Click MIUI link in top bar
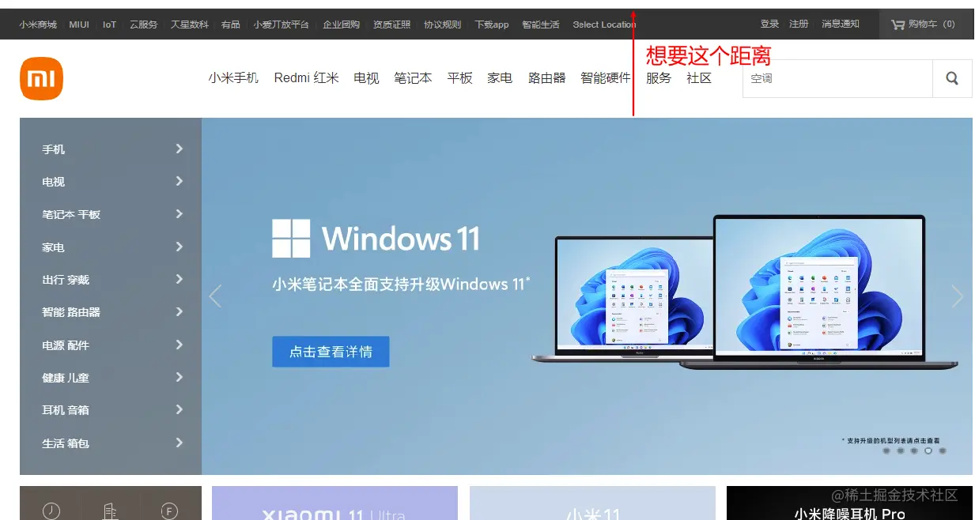The height and width of the screenshot is (520, 975). pyautogui.click(x=79, y=24)
